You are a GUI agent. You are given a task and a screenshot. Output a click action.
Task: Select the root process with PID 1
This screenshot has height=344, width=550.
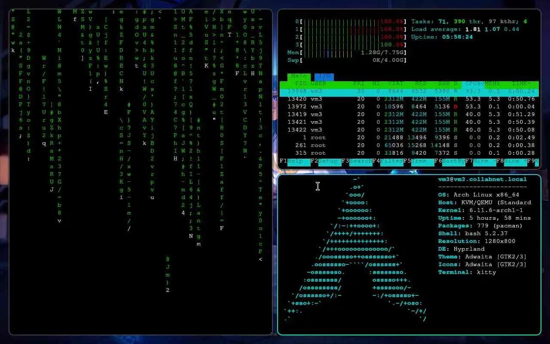coord(409,138)
